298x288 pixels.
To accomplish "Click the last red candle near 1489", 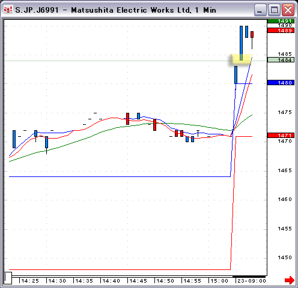I will point(252,34).
